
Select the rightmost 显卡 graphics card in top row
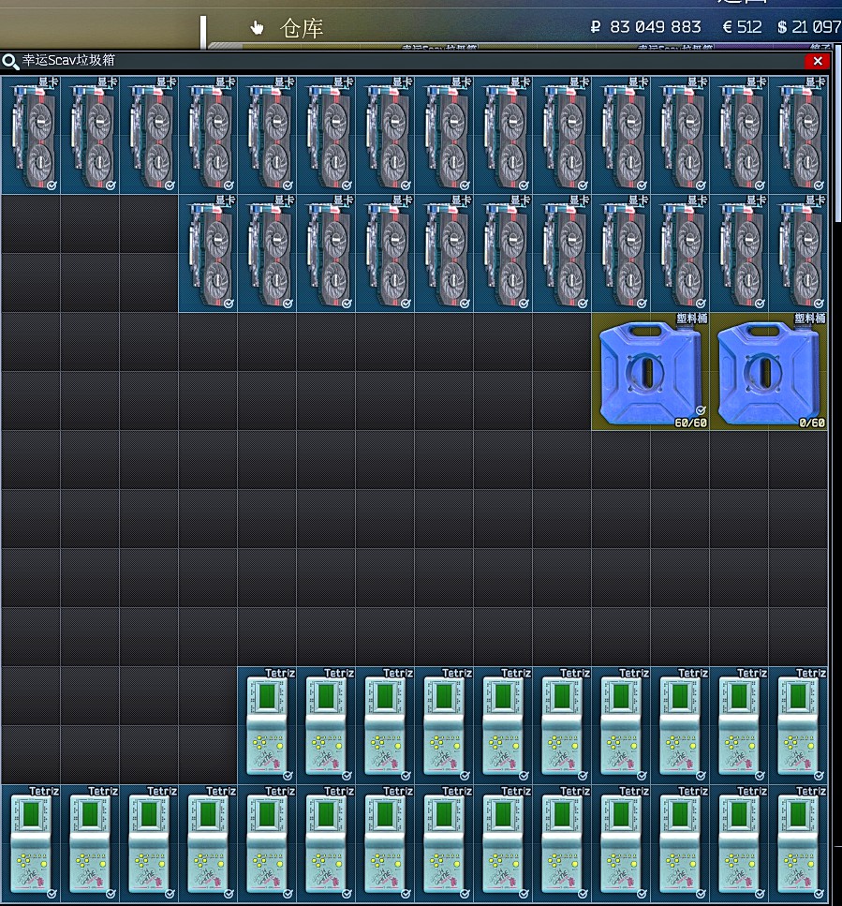798,135
